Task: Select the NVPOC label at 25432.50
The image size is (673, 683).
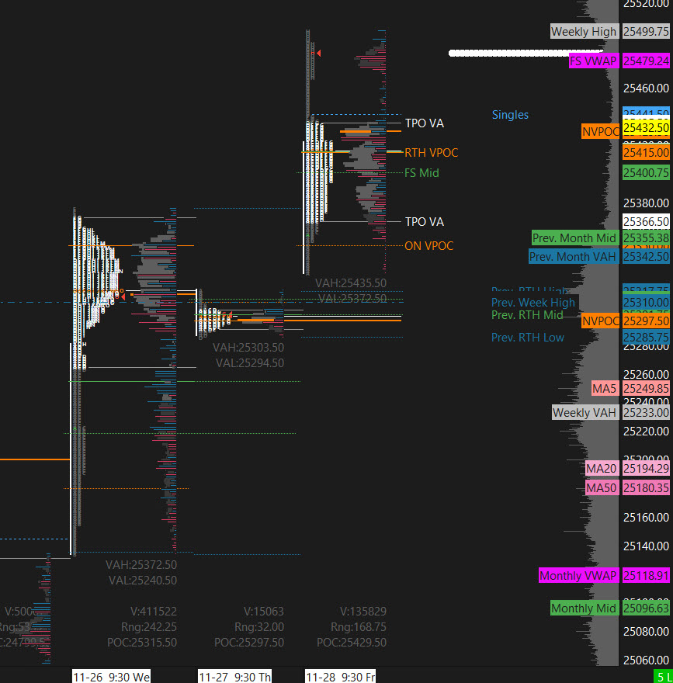Action: (601, 132)
